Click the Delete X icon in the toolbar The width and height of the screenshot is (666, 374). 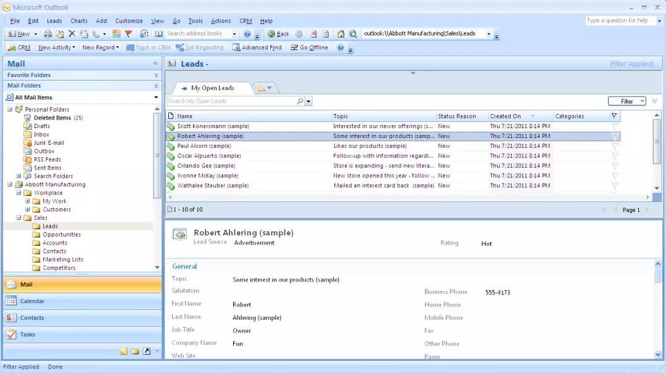click(72, 34)
